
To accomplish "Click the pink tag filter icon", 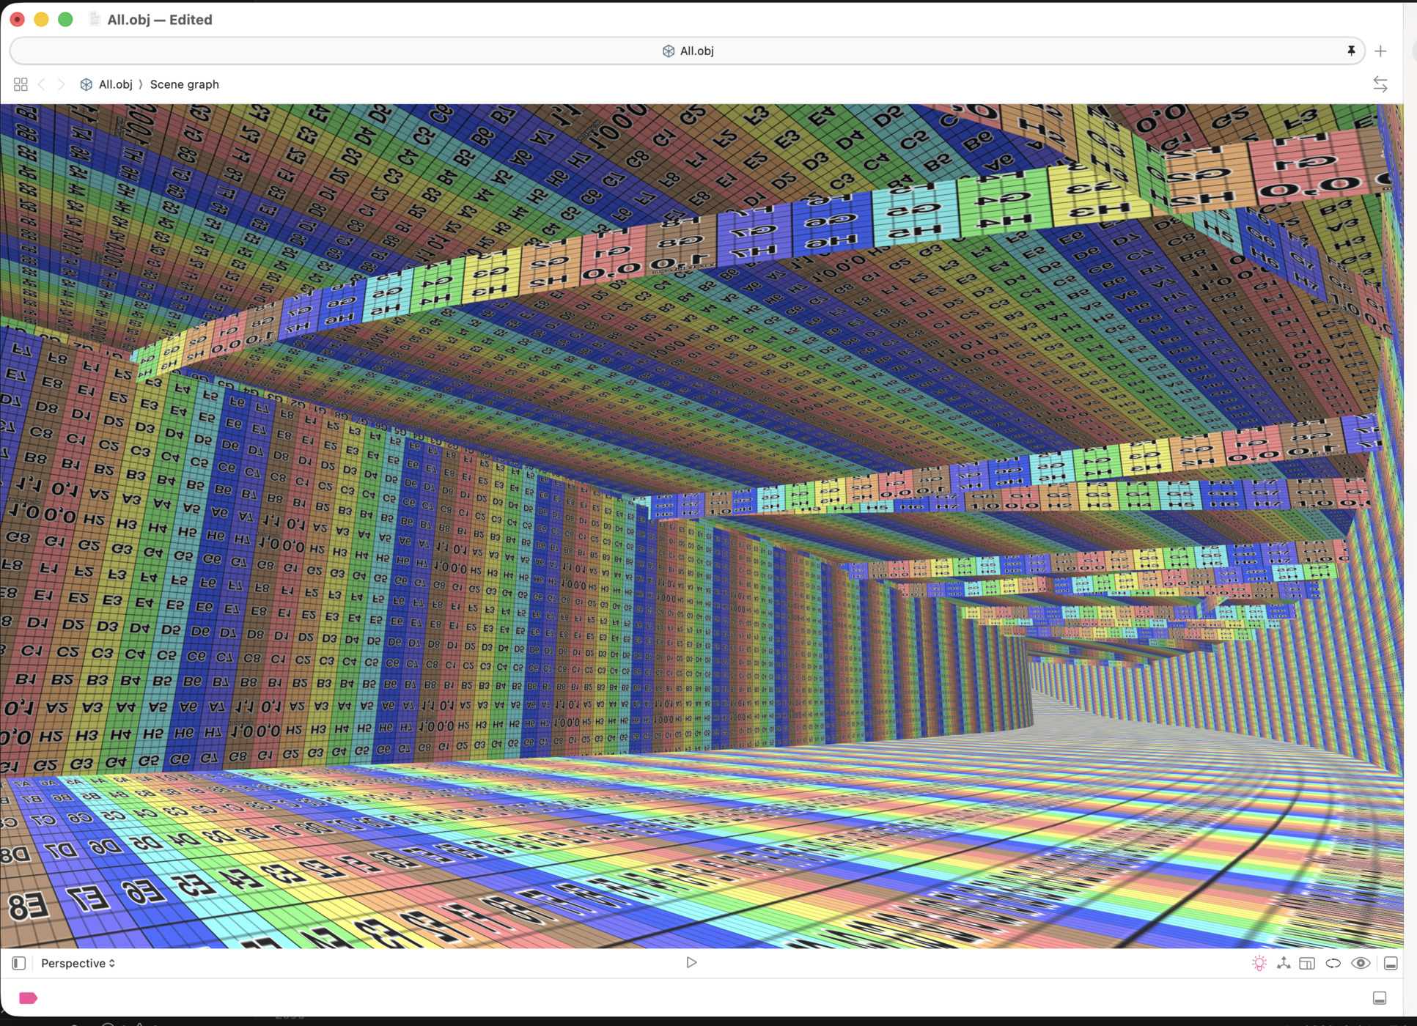I will coord(28,997).
